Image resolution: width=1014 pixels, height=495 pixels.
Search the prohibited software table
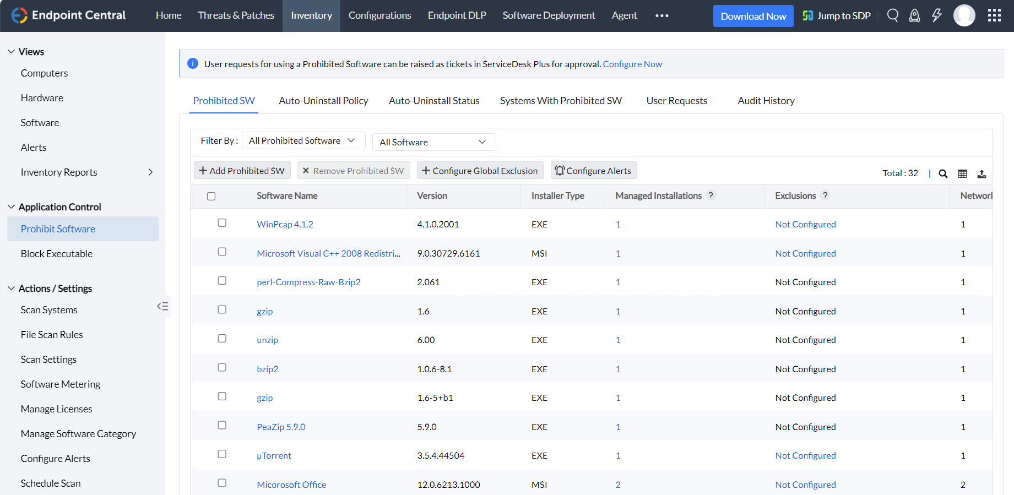943,173
